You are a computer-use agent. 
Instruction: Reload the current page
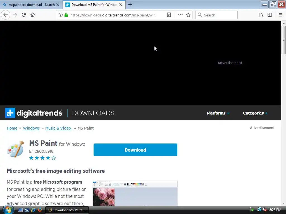pos(24,15)
